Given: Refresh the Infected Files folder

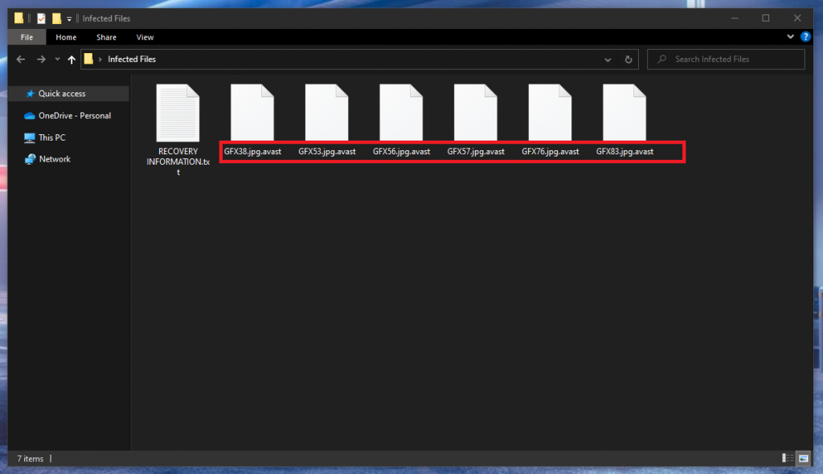Looking at the screenshot, I should click(x=629, y=59).
